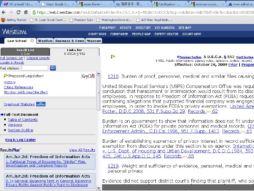Select Links for 5 USCA § 552 tab
Image resolution: width=254 pixels, height=191 pixels.
point(74,52)
